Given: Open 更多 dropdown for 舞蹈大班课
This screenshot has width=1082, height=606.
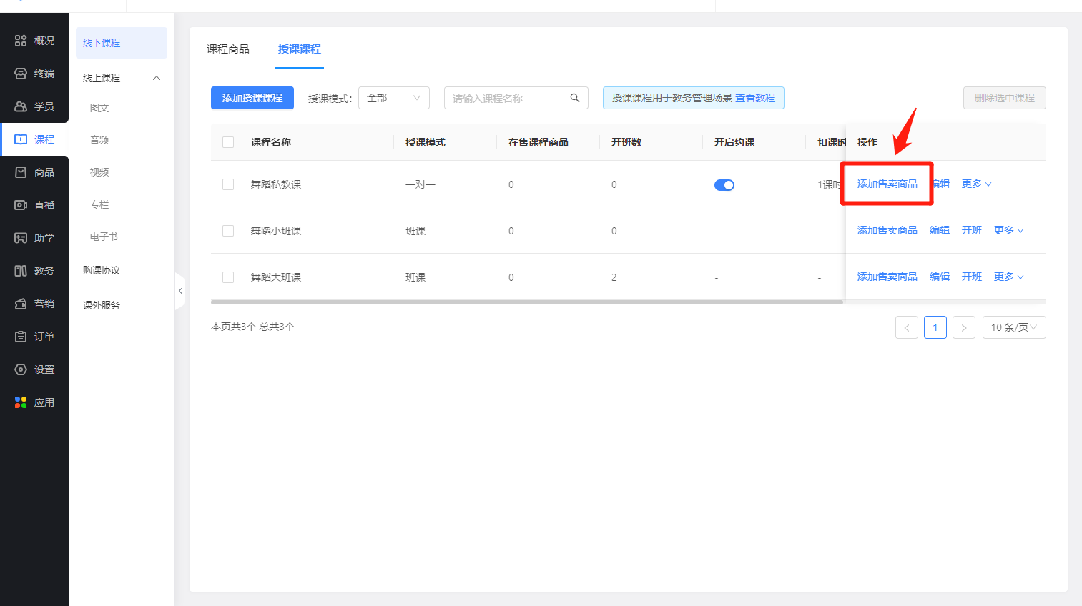Looking at the screenshot, I should pyautogui.click(x=1008, y=277).
